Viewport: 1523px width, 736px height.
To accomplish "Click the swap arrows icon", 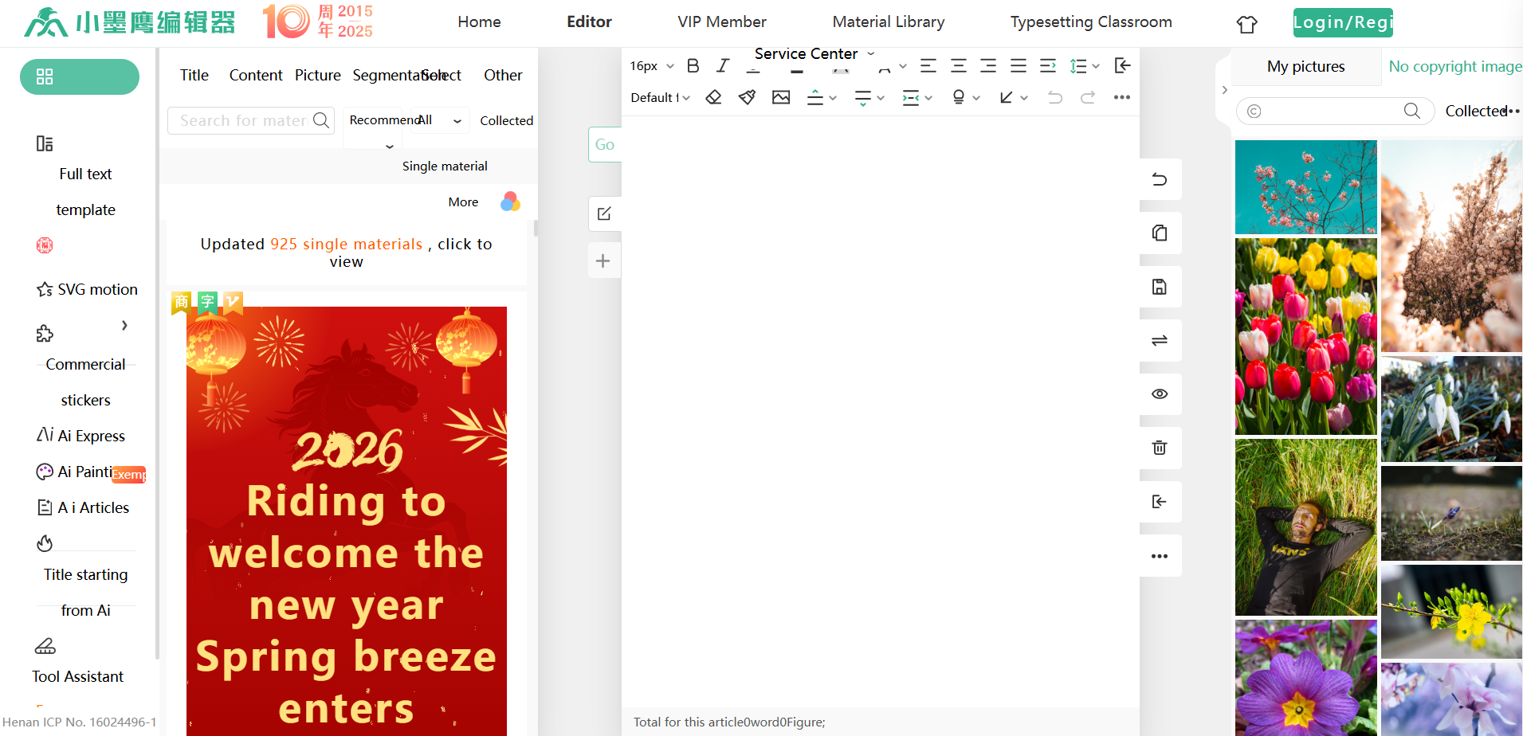I will pyautogui.click(x=1160, y=340).
